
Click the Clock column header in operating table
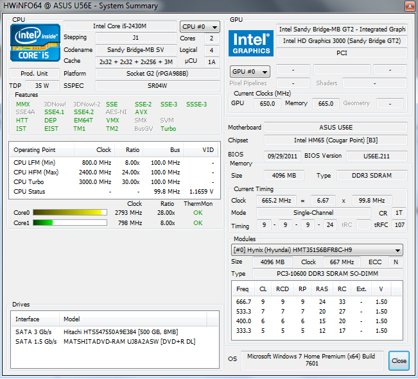pyautogui.click(x=94, y=150)
